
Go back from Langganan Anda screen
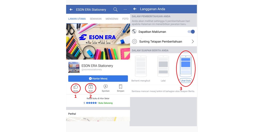[135, 9]
